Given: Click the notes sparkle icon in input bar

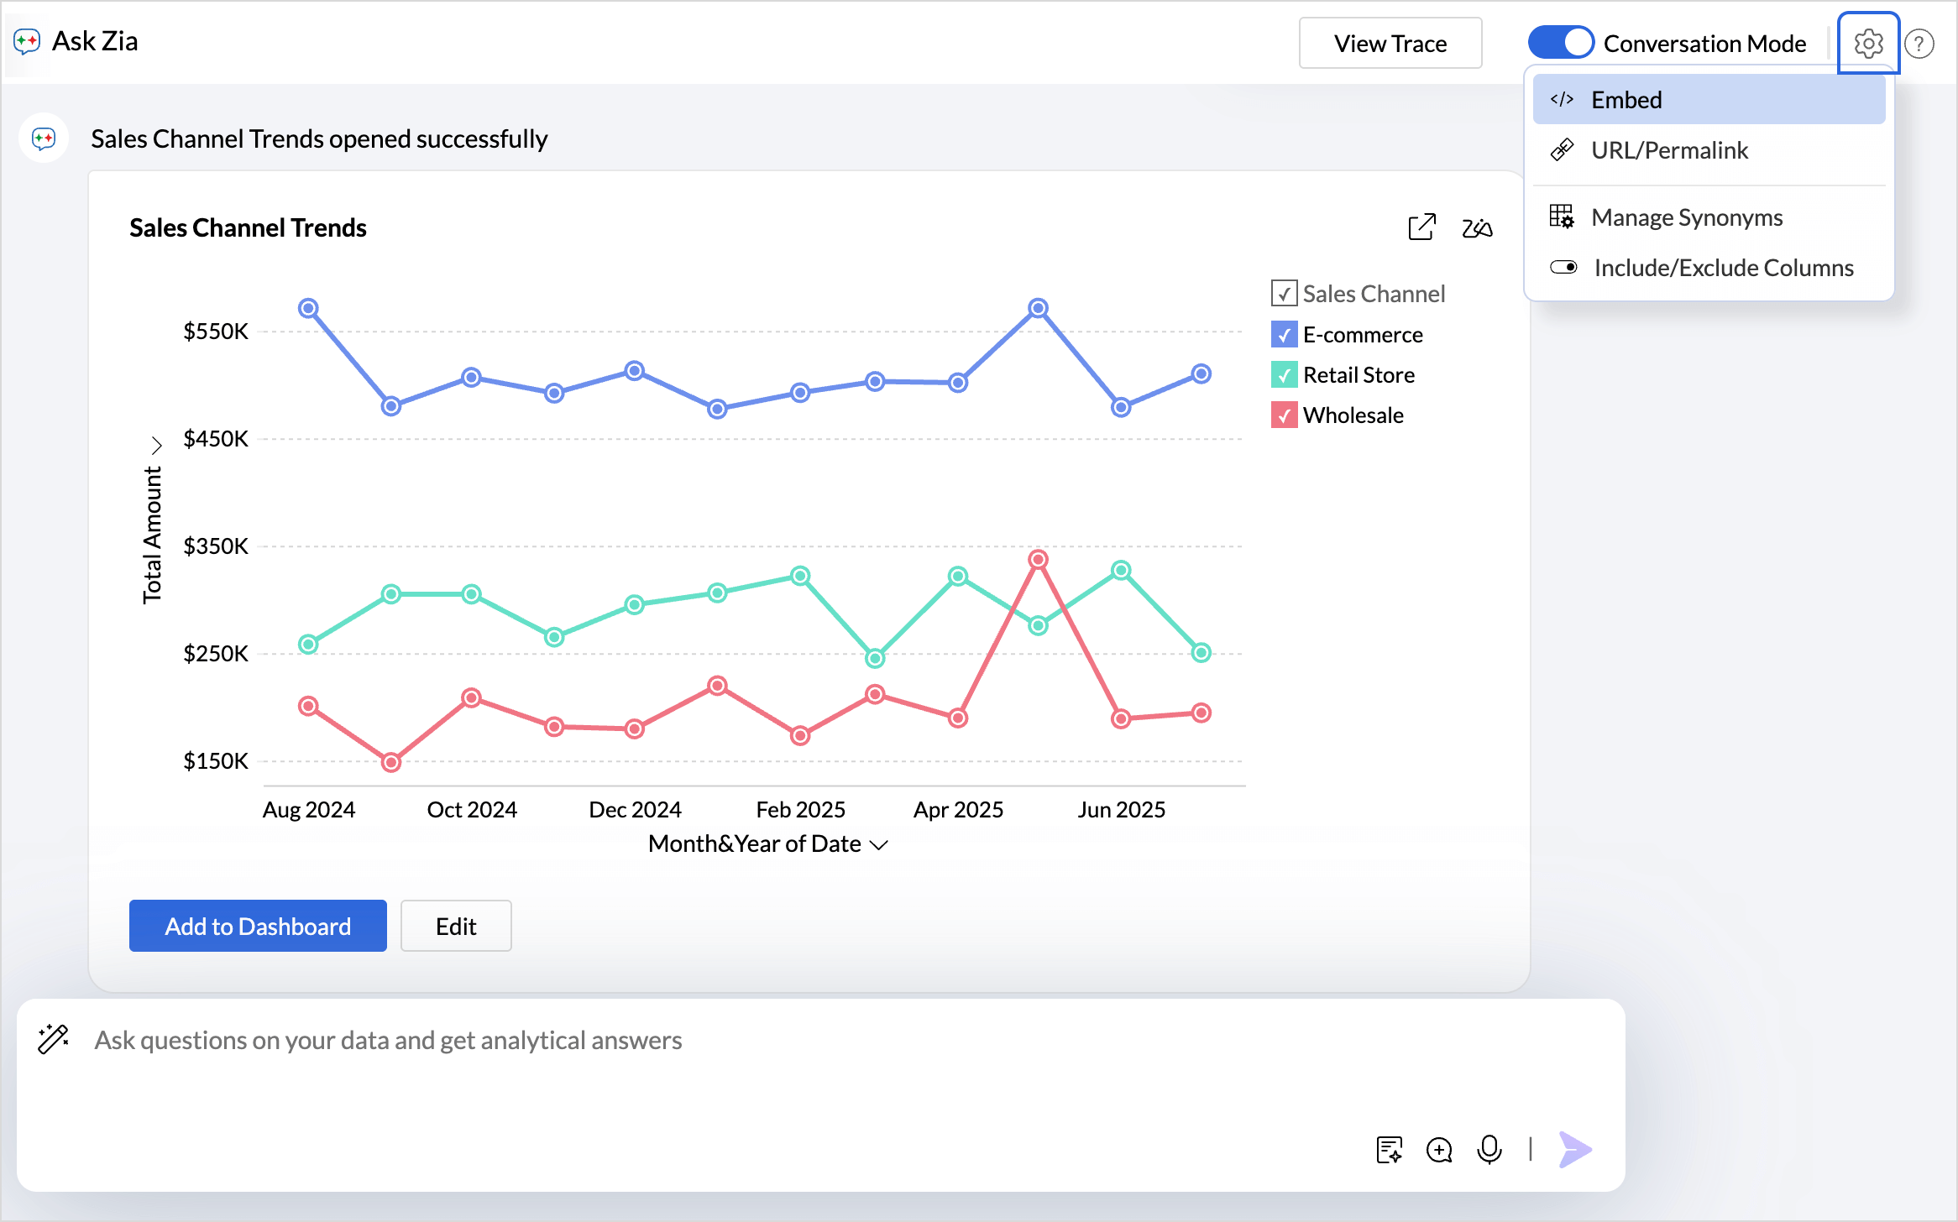Looking at the screenshot, I should pos(1390,1150).
